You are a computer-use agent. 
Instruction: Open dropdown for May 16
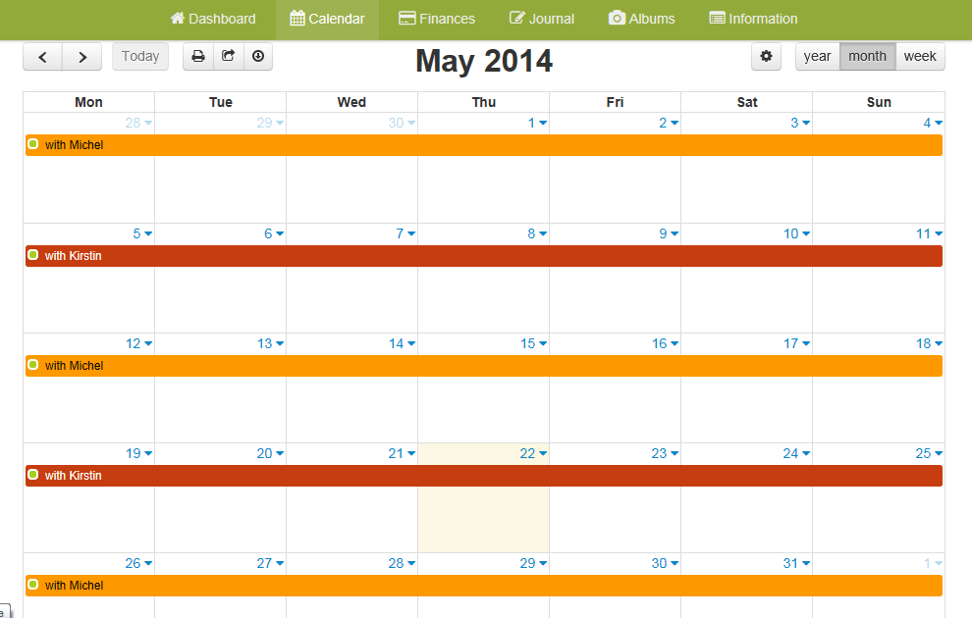pos(675,343)
